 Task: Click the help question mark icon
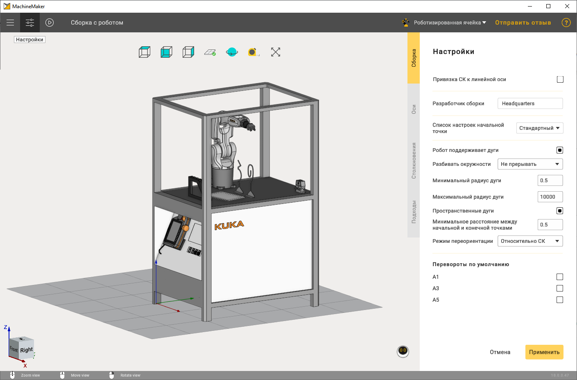(x=566, y=23)
